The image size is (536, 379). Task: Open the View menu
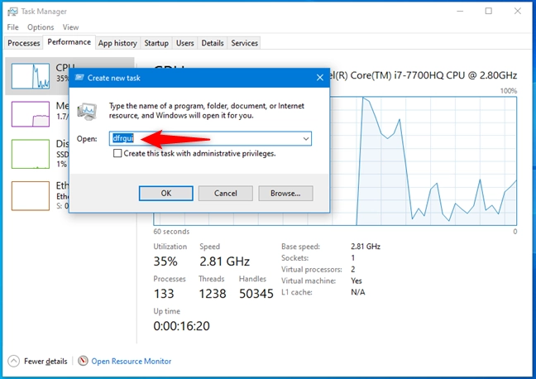pos(70,27)
